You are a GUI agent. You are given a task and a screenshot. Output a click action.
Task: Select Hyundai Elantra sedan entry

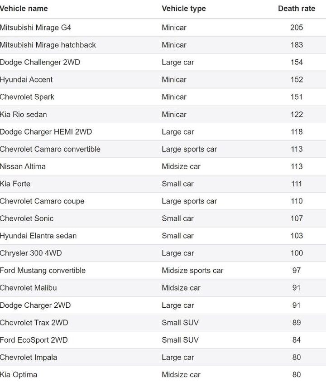point(38,236)
